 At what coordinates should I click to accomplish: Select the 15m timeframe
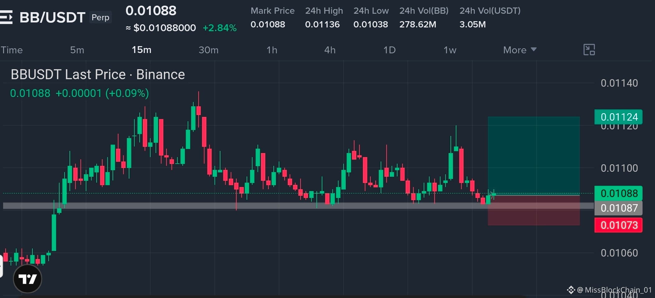tap(142, 50)
